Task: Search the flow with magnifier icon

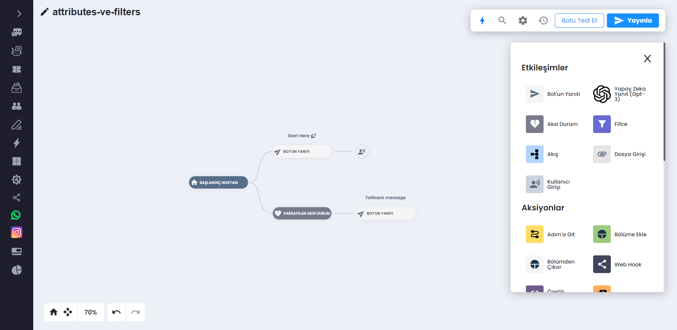Action: (502, 21)
